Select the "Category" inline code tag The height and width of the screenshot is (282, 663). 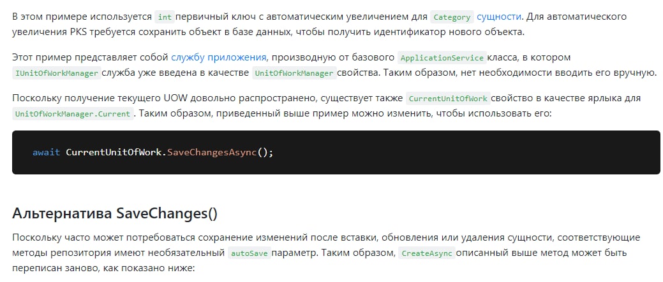click(451, 17)
